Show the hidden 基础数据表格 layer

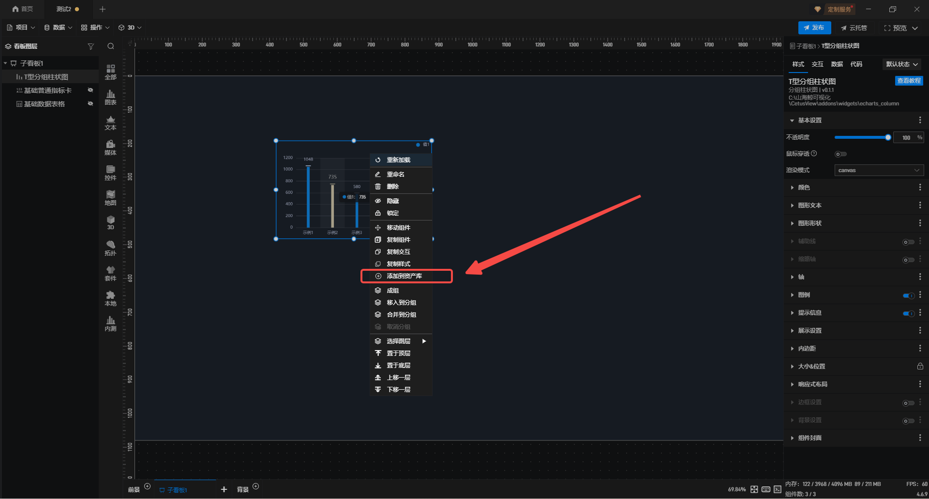tap(90, 104)
